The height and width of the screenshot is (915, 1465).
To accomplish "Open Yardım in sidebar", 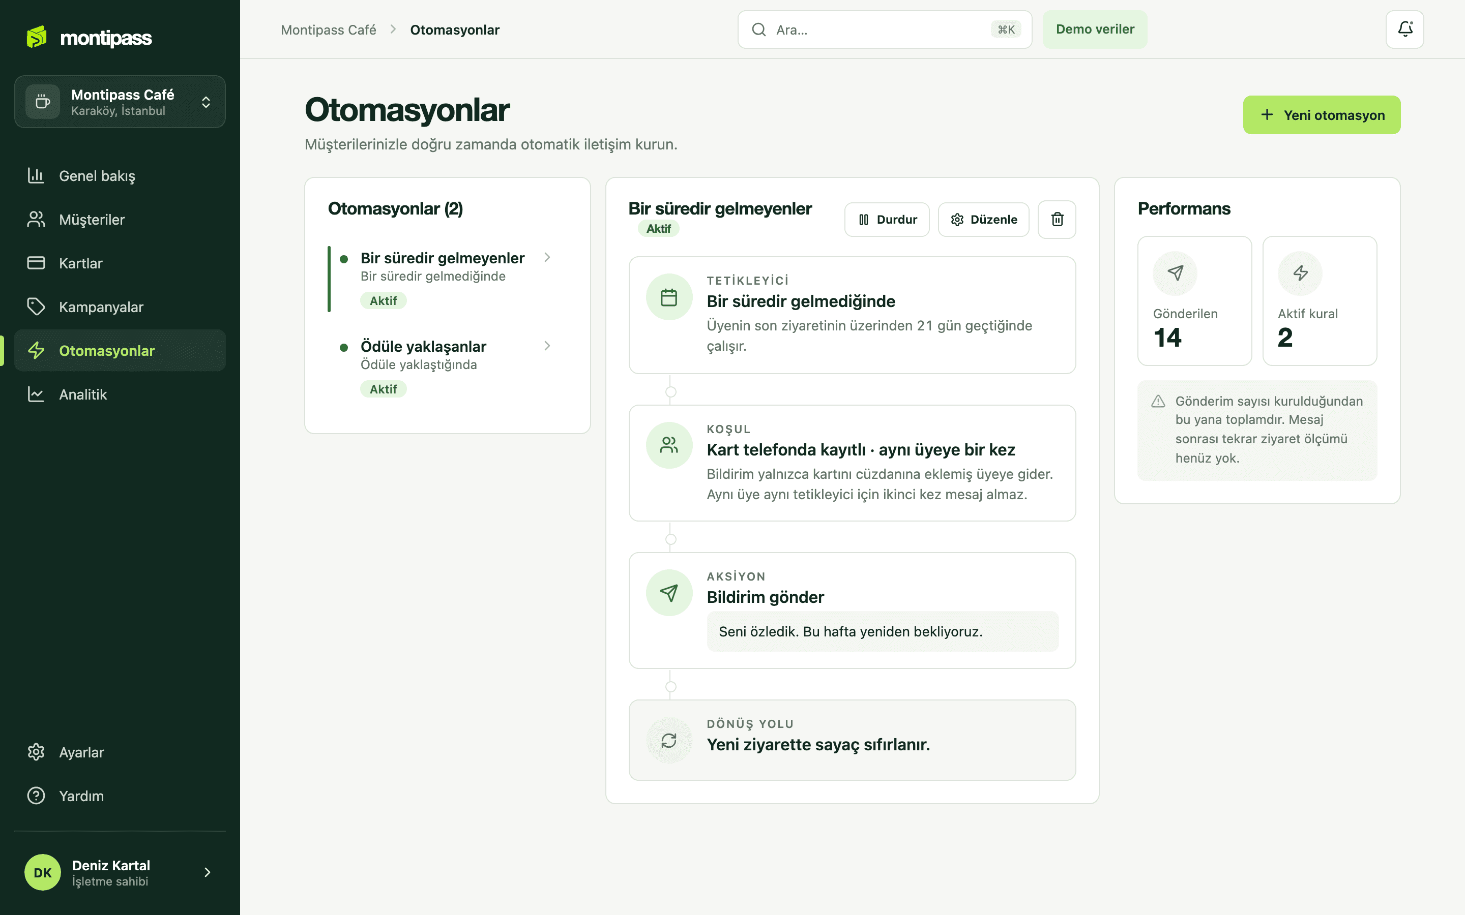I will pyautogui.click(x=120, y=796).
